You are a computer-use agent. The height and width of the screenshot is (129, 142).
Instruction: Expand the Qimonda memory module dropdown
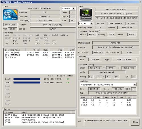pos(135,85)
